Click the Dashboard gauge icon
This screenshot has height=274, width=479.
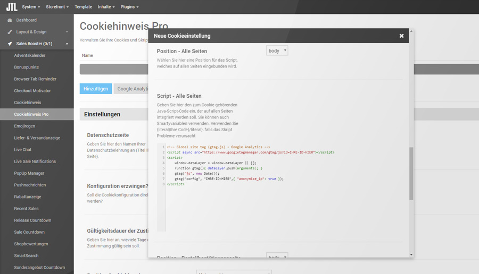10,20
